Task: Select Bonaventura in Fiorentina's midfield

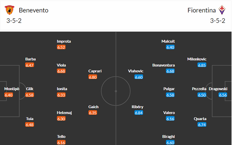Action: 163,65
